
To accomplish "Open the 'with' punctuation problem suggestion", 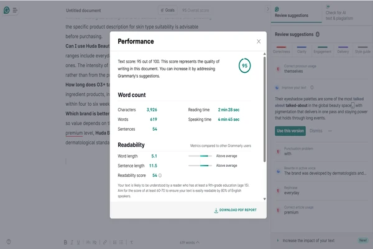I will tap(321, 151).
